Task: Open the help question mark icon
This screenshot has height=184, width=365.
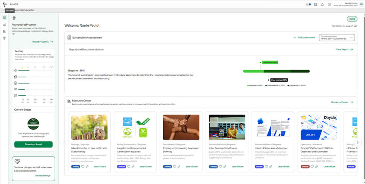Action: [329, 5]
